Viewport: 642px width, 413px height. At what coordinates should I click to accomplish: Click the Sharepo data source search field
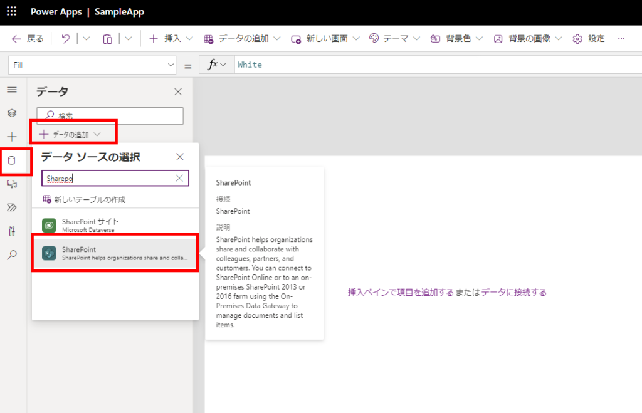click(x=115, y=179)
